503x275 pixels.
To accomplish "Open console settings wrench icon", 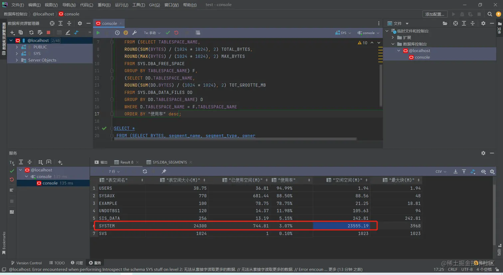I will coord(134,33).
